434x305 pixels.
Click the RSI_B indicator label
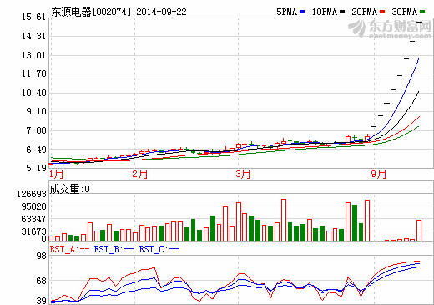[x=114, y=249]
